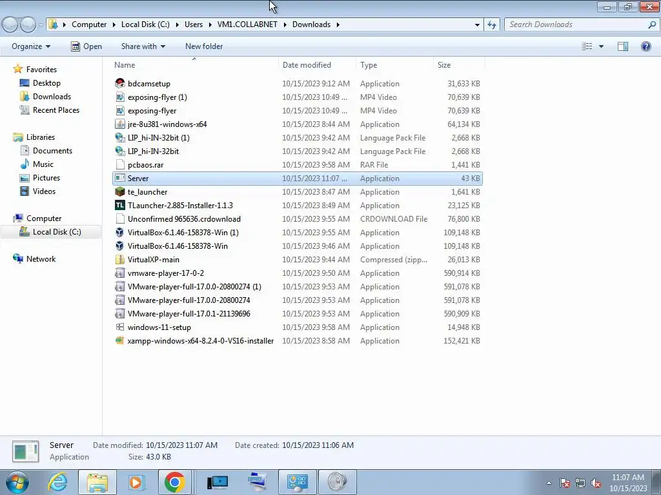
Task: Click the VirtualXP-main zipped folder icon
Action: click(x=119, y=259)
